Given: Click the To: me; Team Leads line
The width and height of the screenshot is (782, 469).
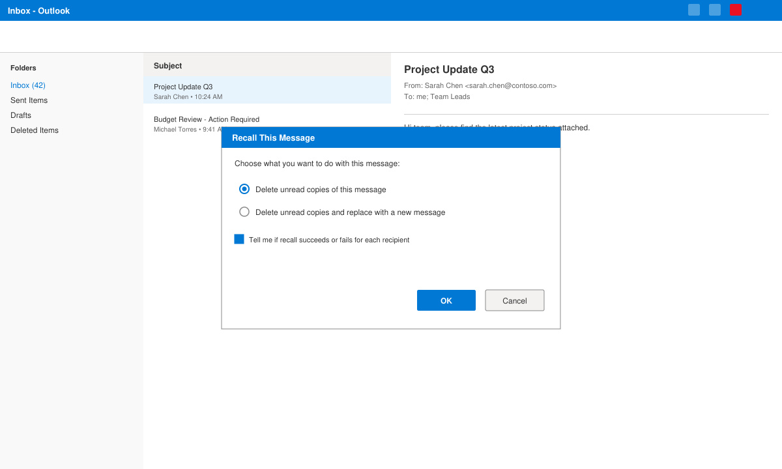Looking at the screenshot, I should (x=437, y=96).
